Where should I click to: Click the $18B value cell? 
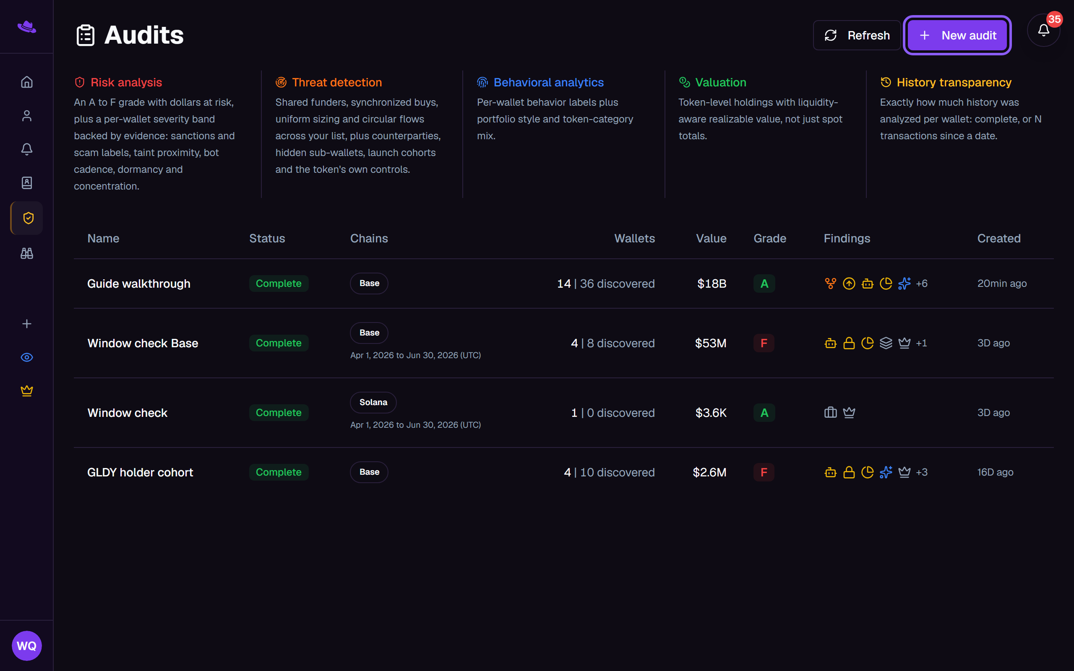[712, 283]
